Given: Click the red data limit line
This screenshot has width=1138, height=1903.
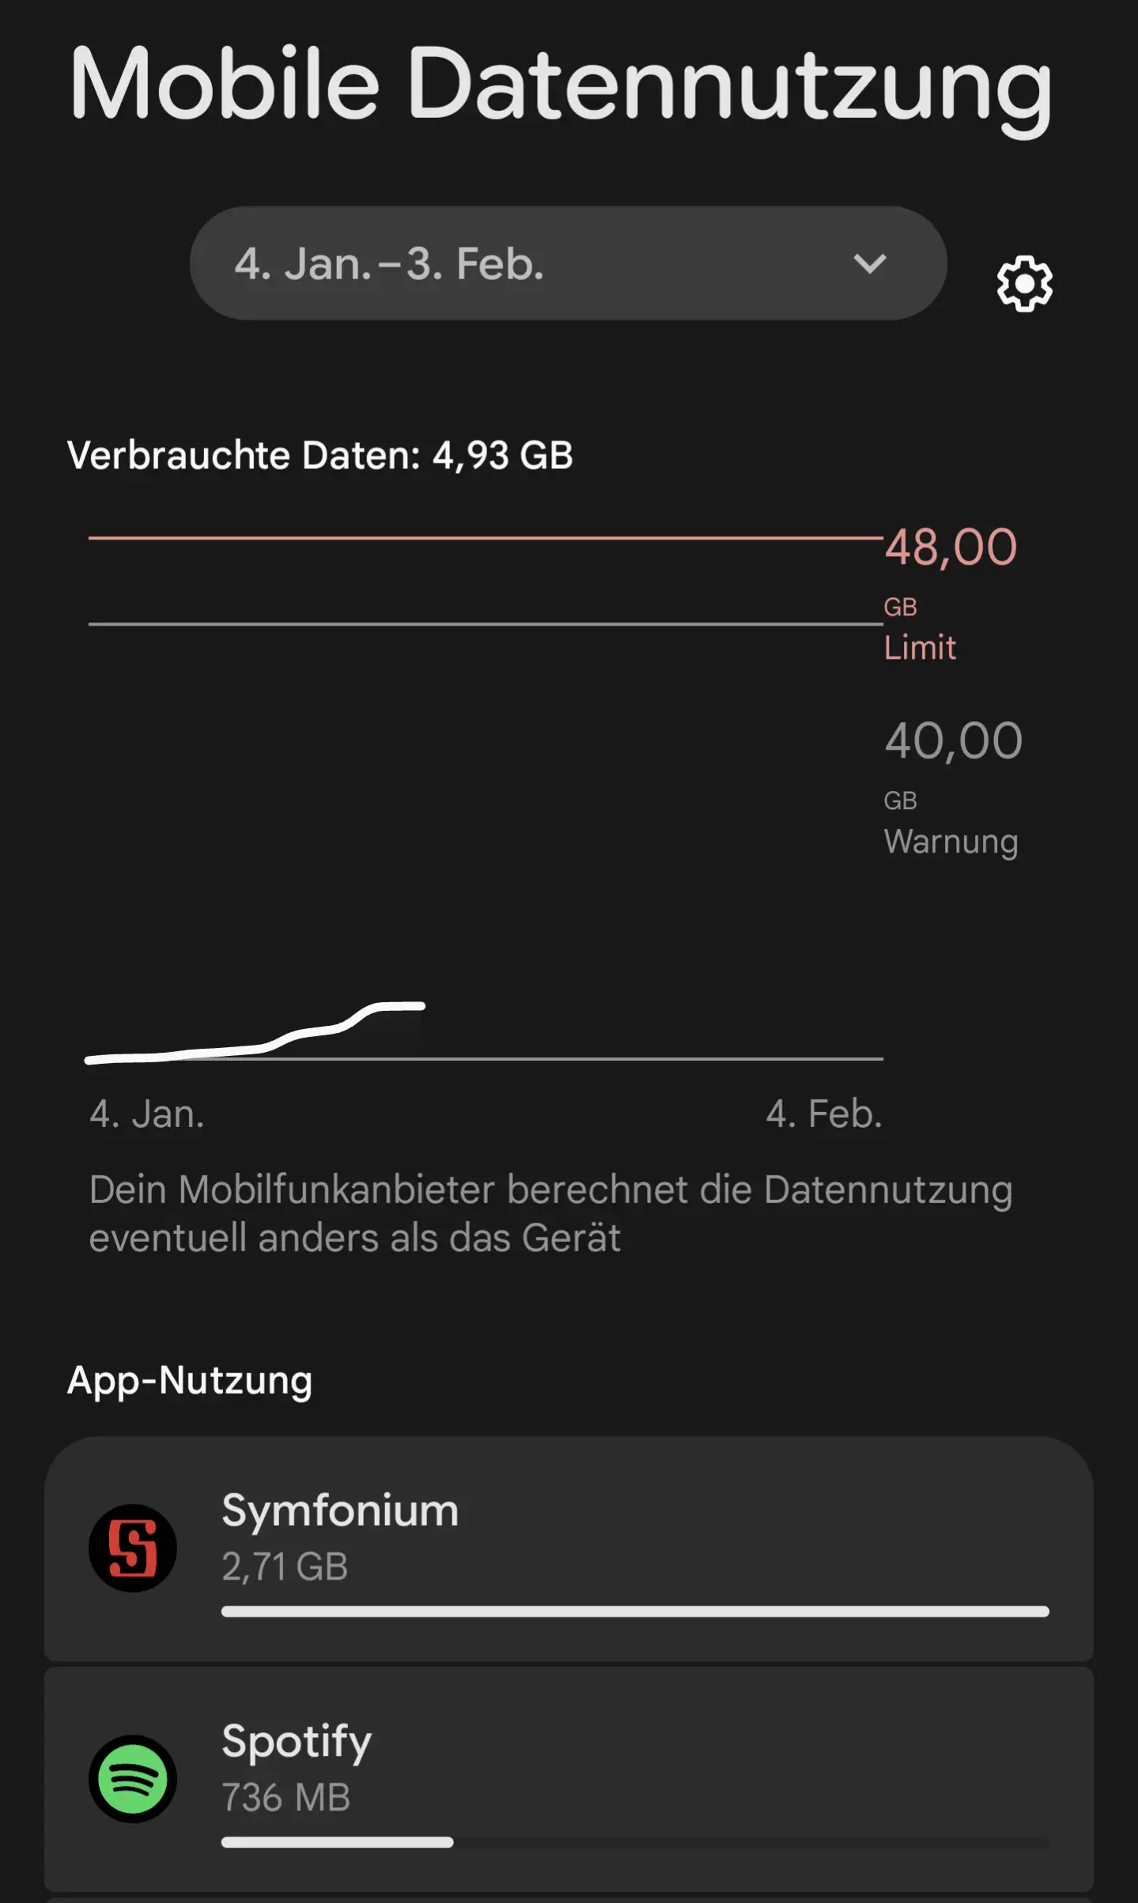Looking at the screenshot, I should click(x=484, y=538).
